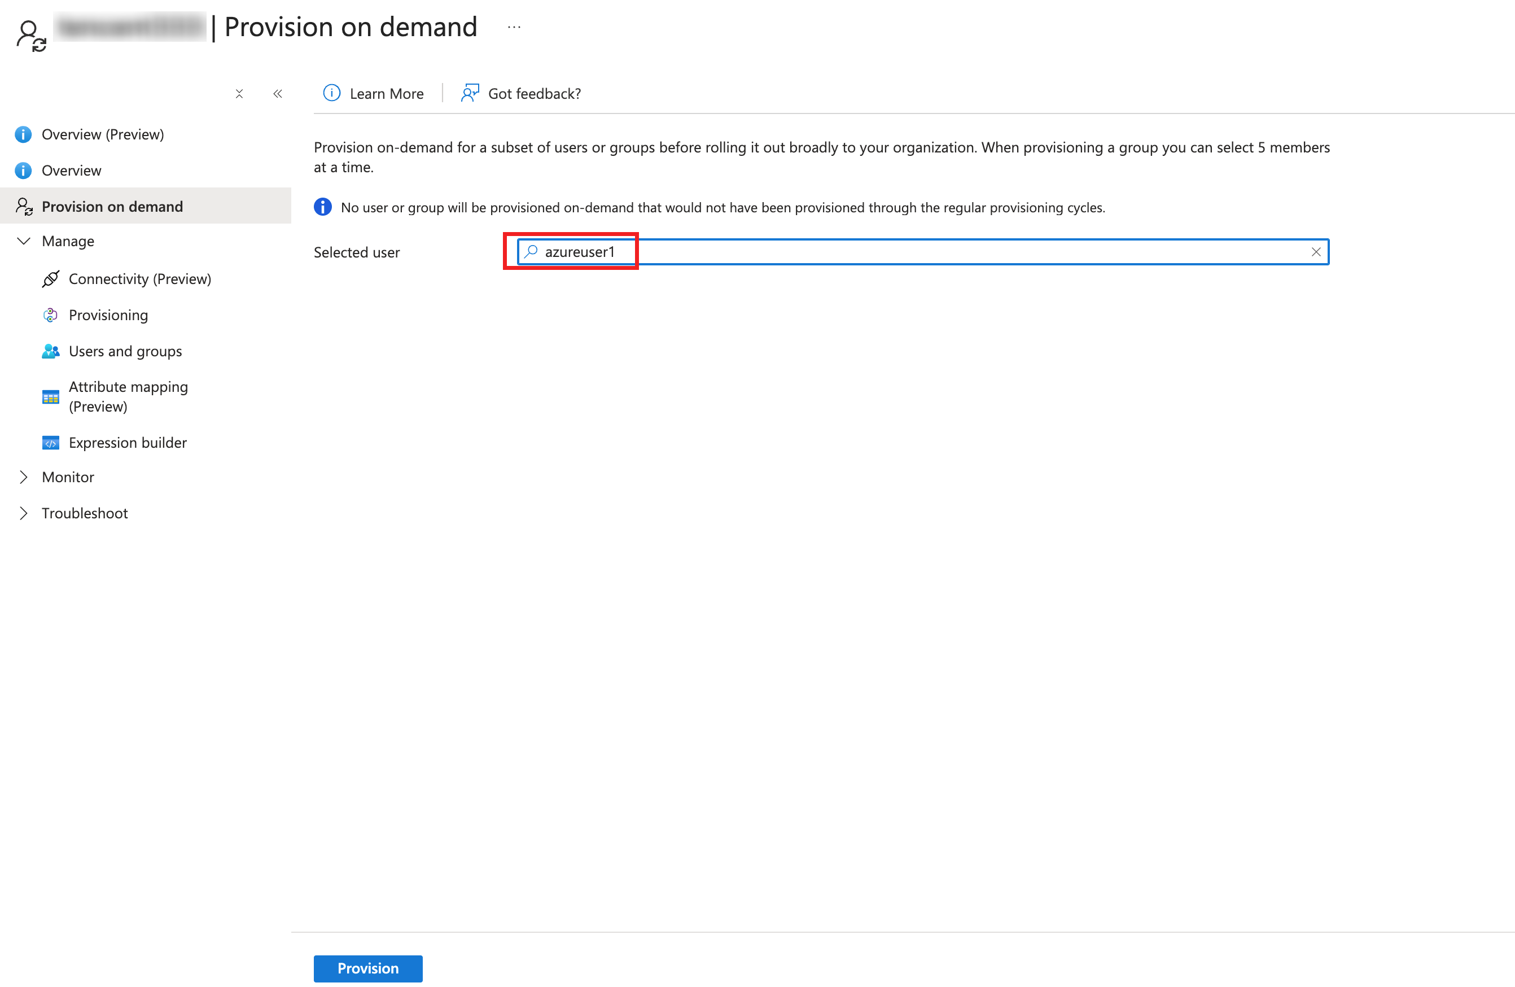Image resolution: width=1515 pixels, height=987 pixels.
Task: Click the three-dot menu beside page title
Action: point(514,27)
